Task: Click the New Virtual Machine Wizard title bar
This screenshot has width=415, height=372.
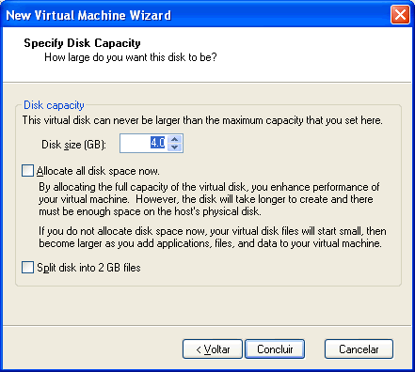Action: click(x=196, y=15)
